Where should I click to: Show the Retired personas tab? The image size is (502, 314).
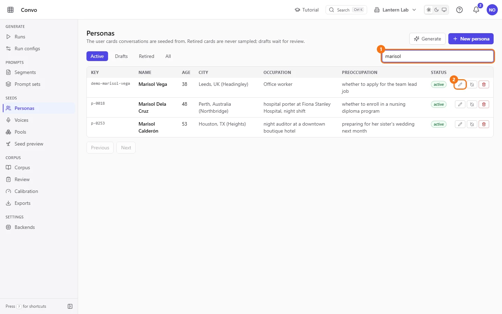click(x=146, y=56)
